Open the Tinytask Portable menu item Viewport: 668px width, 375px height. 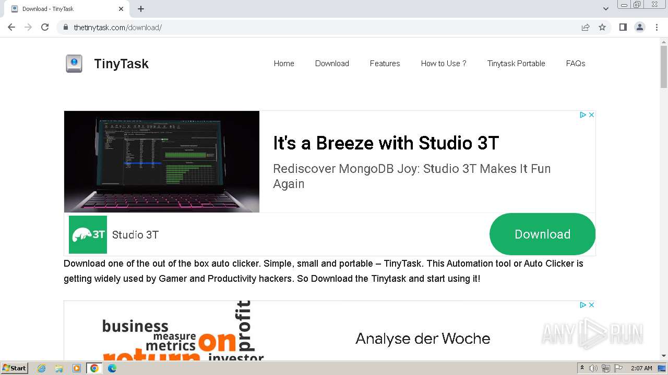516,64
